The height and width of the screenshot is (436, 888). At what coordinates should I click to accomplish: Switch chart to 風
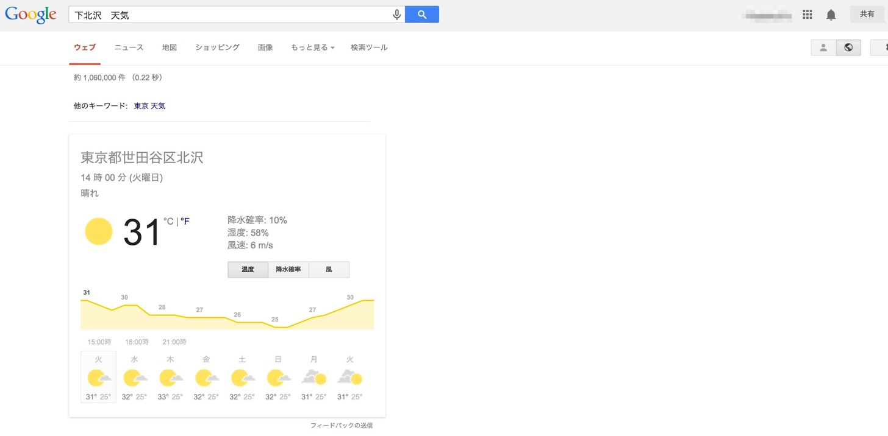(x=329, y=269)
